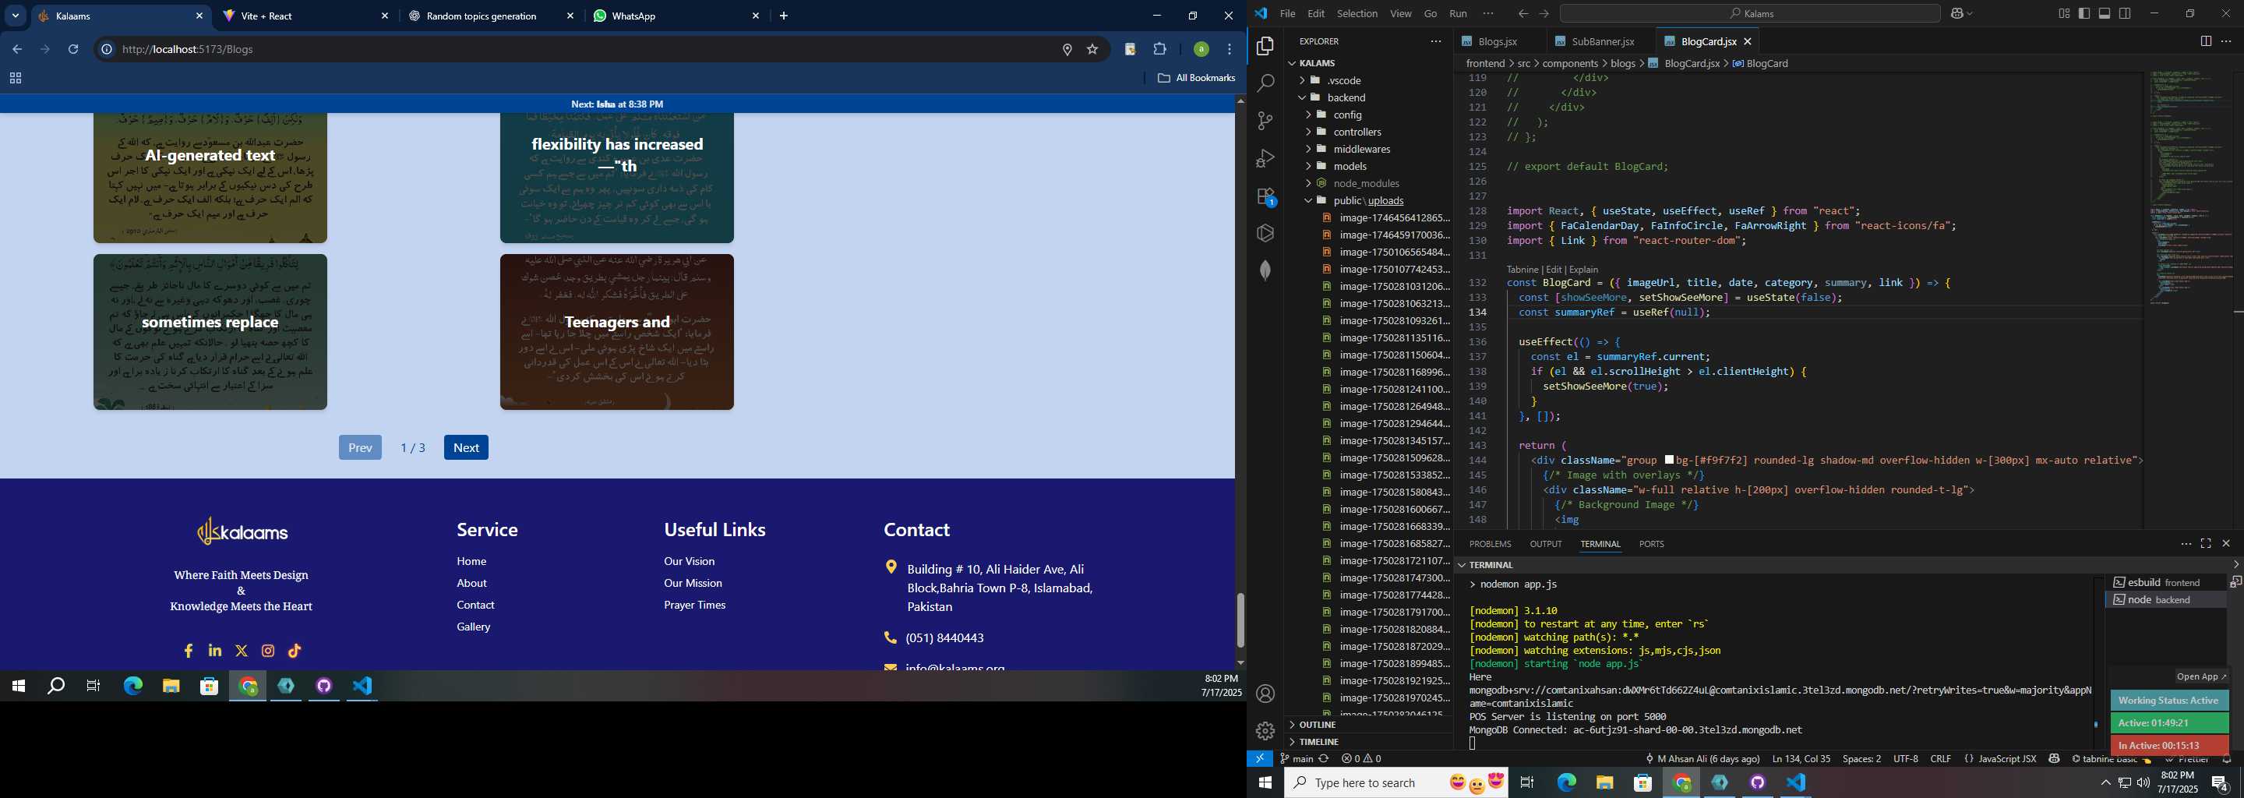Maximize the terminal panel size

tap(2206, 544)
